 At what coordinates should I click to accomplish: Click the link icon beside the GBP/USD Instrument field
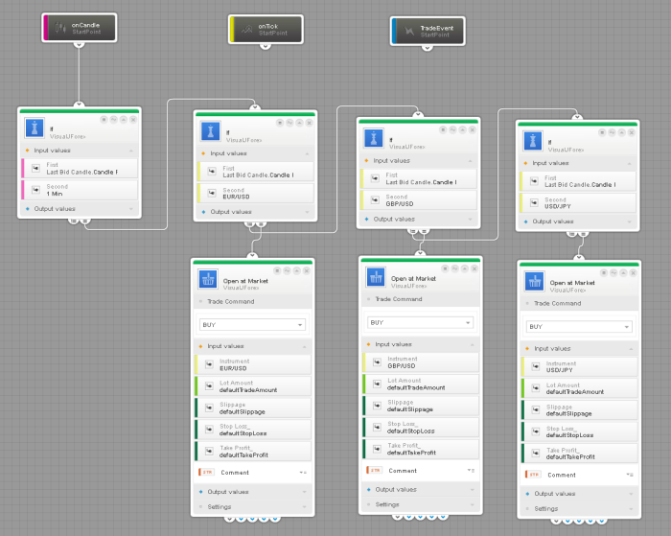[374, 361]
